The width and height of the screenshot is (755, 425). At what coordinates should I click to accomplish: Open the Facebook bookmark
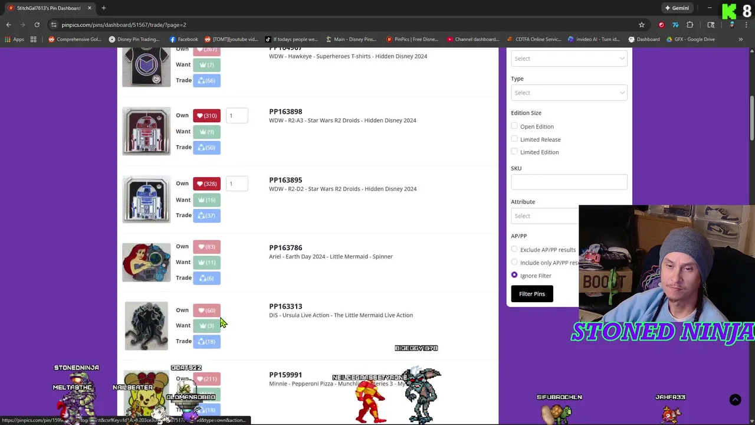tap(183, 40)
